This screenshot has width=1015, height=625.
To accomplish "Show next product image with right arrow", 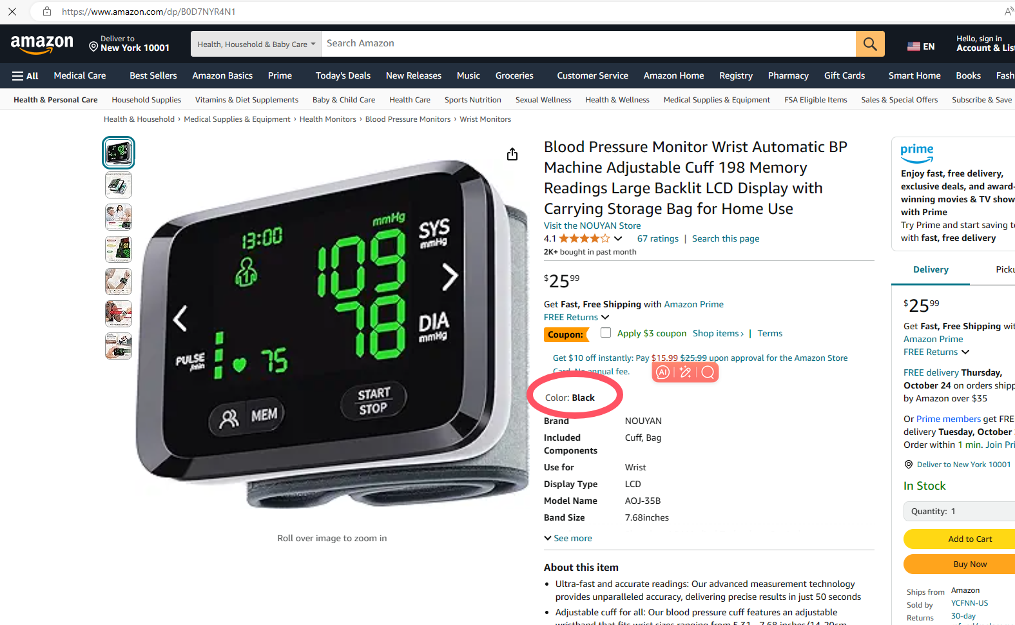I will coord(450,277).
